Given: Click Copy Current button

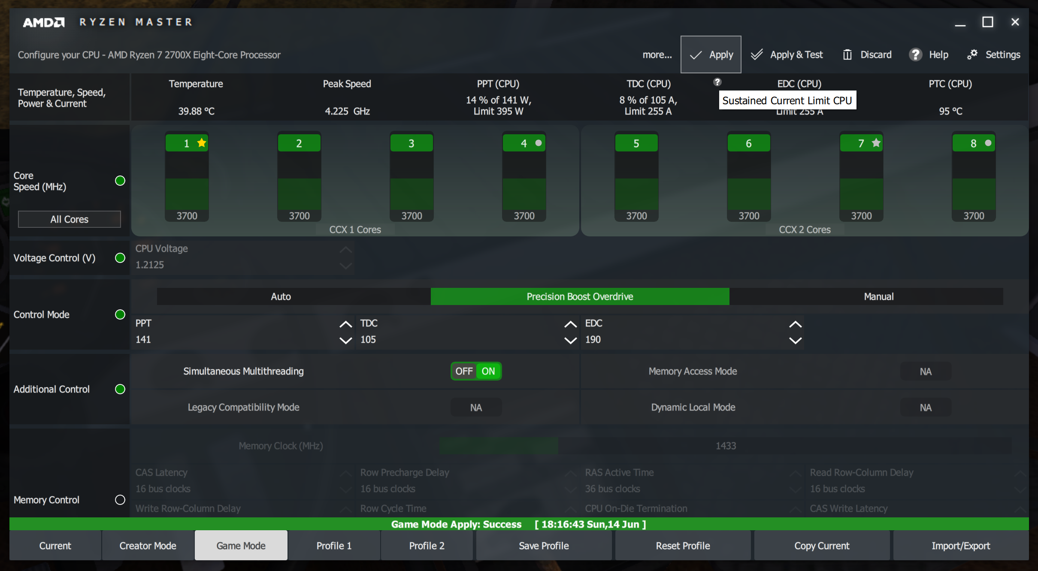Looking at the screenshot, I should [822, 545].
